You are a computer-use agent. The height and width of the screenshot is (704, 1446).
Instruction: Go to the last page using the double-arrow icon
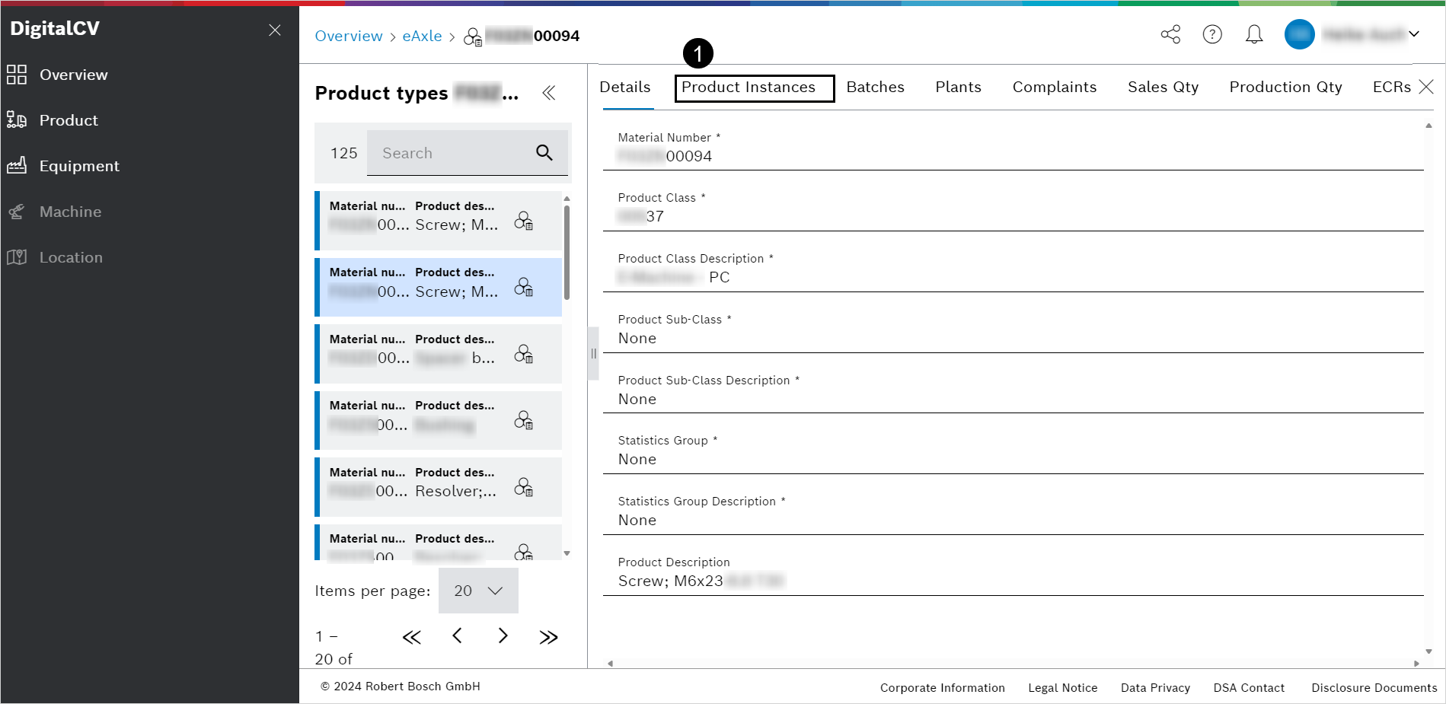(x=548, y=636)
